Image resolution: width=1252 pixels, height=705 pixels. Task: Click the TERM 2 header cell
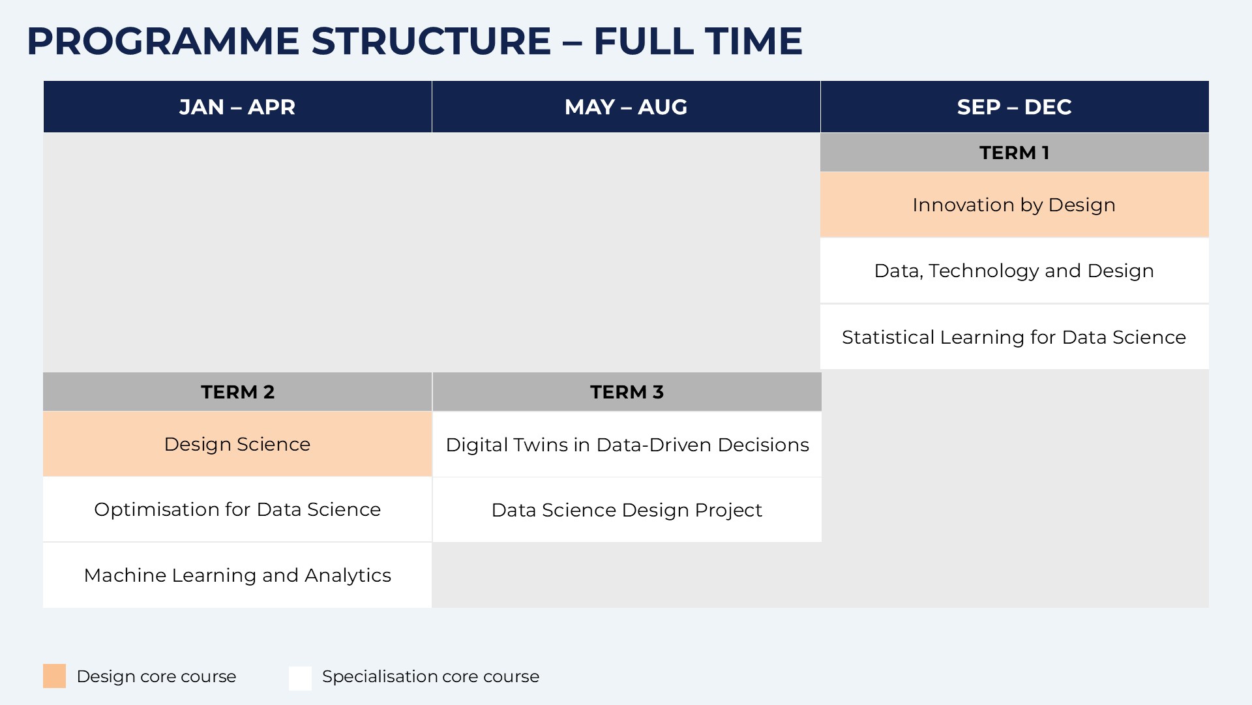pyautogui.click(x=237, y=392)
